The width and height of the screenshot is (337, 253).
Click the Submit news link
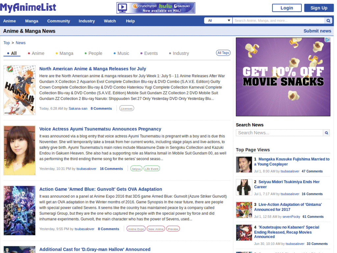pyautogui.click(x=317, y=31)
